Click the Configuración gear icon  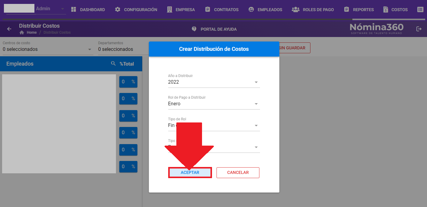click(117, 10)
